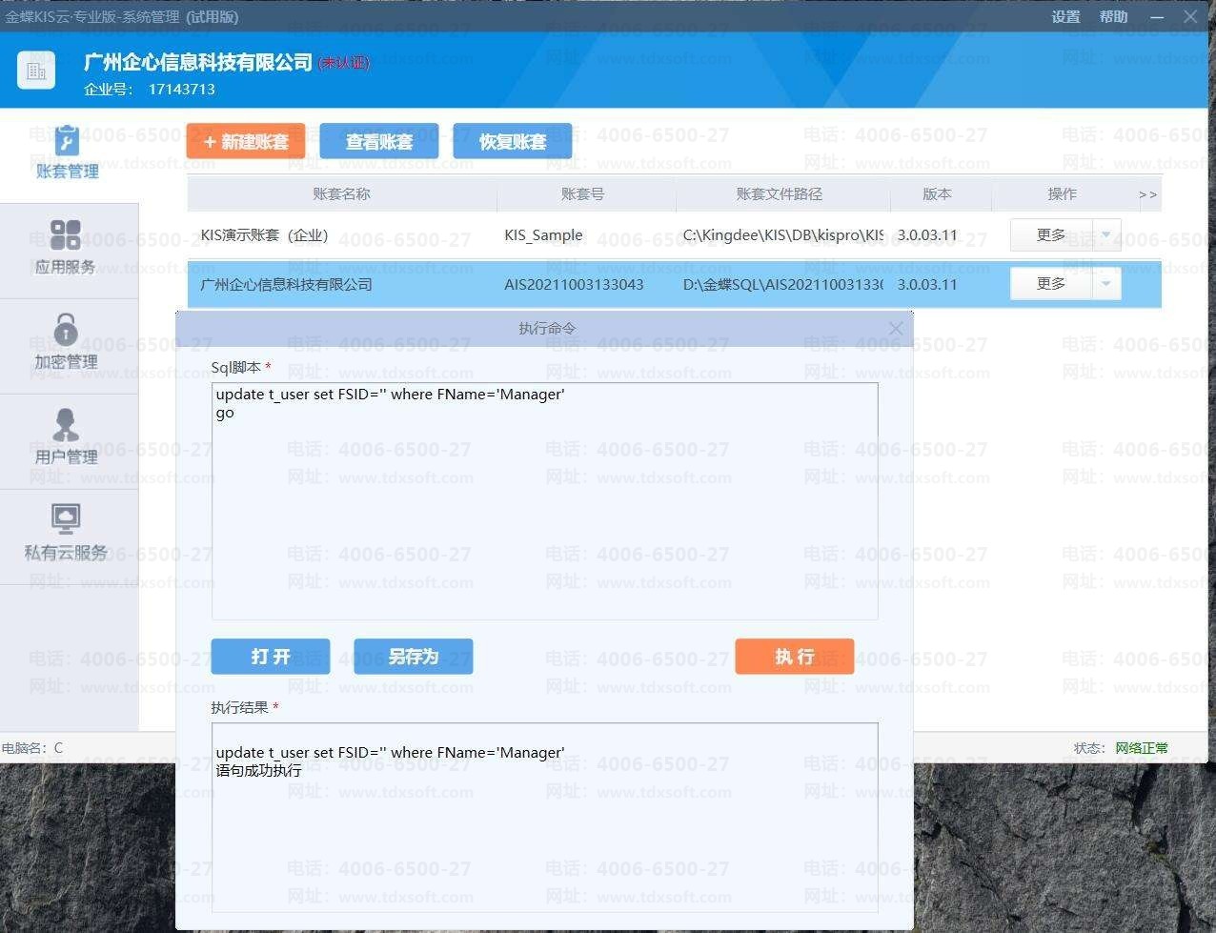
Task: Click the 查看账套 button
Action: coord(379,142)
